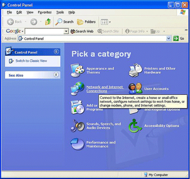Image resolution: width=190 pixels, height=179 pixels.
Task: Click the User Accounts people icon
Action: click(135, 89)
